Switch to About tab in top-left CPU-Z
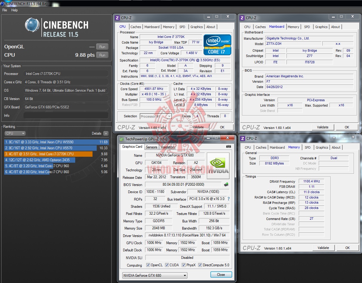Viewport: 362px width, 283px height. (211, 27)
